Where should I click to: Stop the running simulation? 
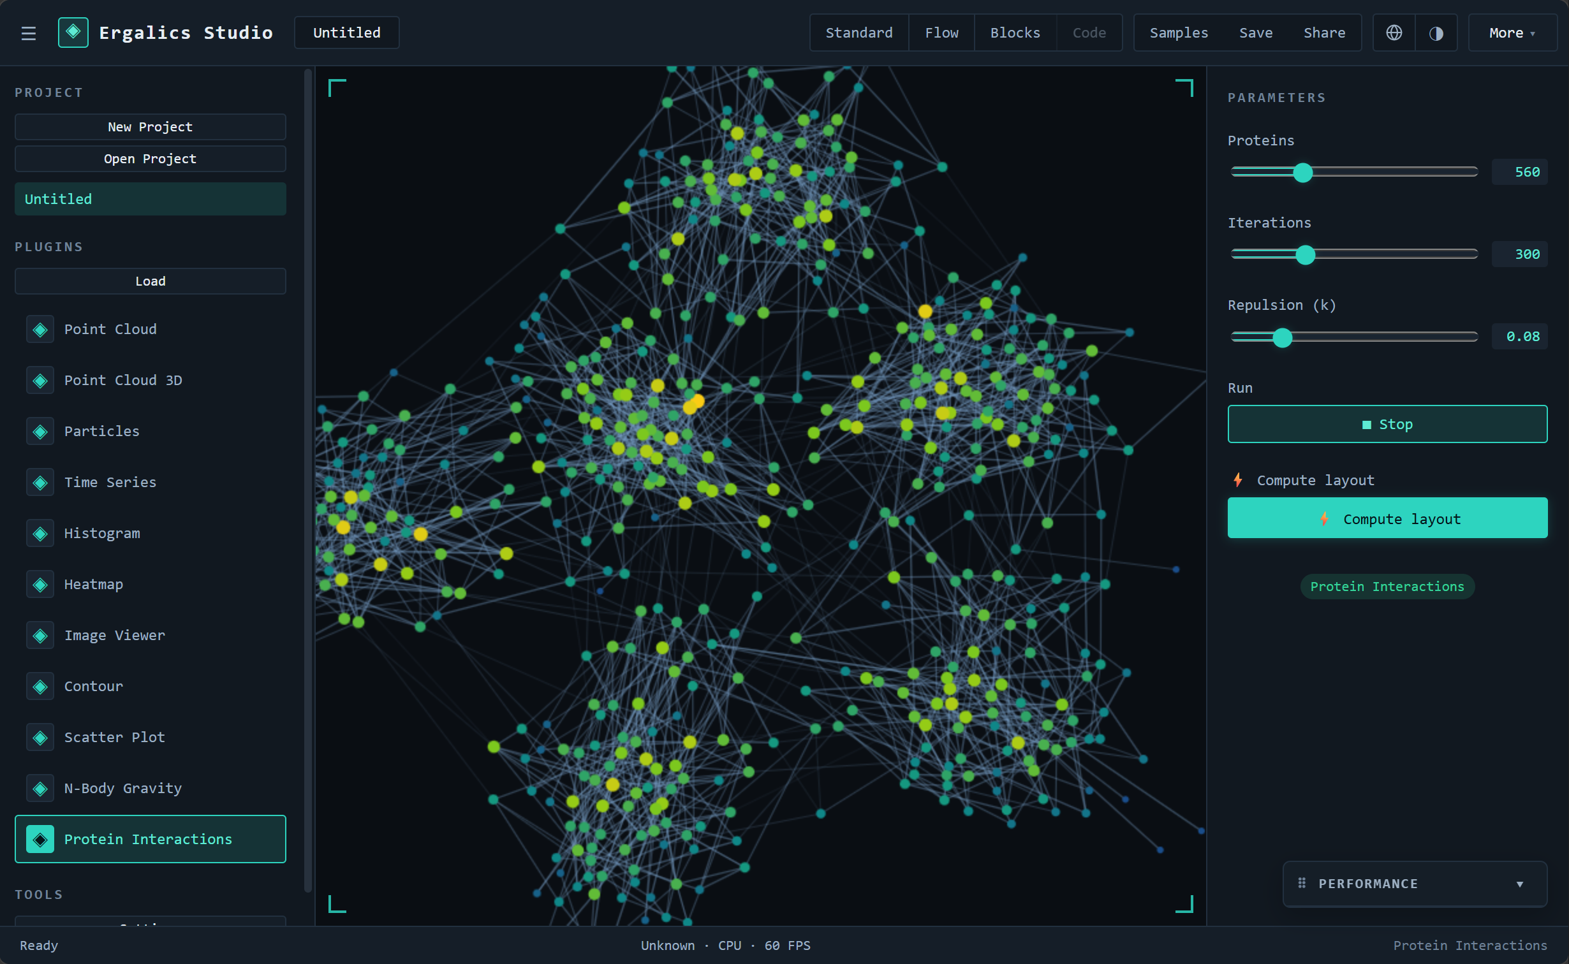1387,424
